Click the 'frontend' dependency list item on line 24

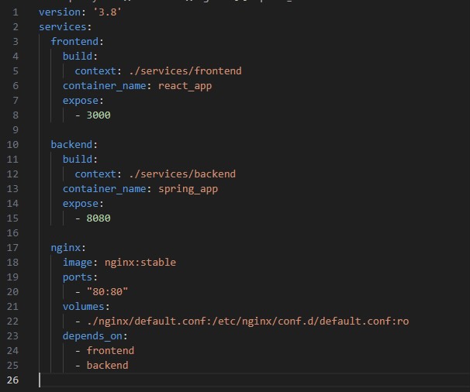(x=110, y=350)
